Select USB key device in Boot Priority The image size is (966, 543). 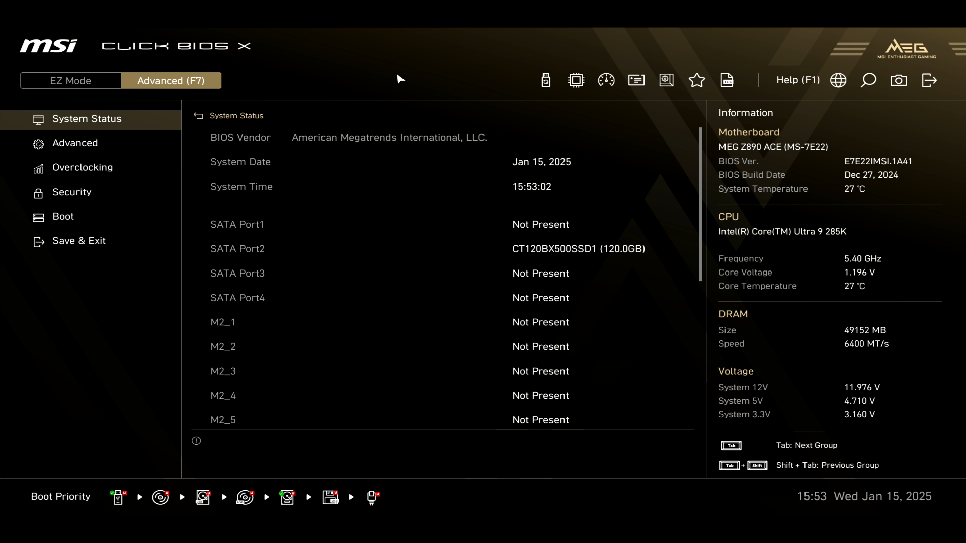tap(118, 497)
